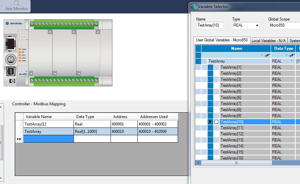Click the empty Variable Name cell in new row
The width and height of the screenshot is (300, 184).
48,139
